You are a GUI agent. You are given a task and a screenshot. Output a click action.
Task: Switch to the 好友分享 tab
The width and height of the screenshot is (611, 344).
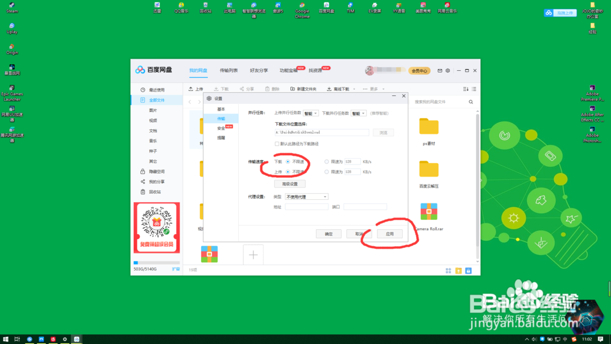(x=258, y=70)
